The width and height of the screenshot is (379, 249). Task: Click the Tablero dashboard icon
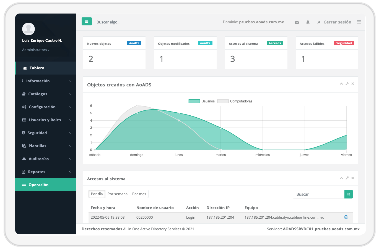(x=25, y=68)
